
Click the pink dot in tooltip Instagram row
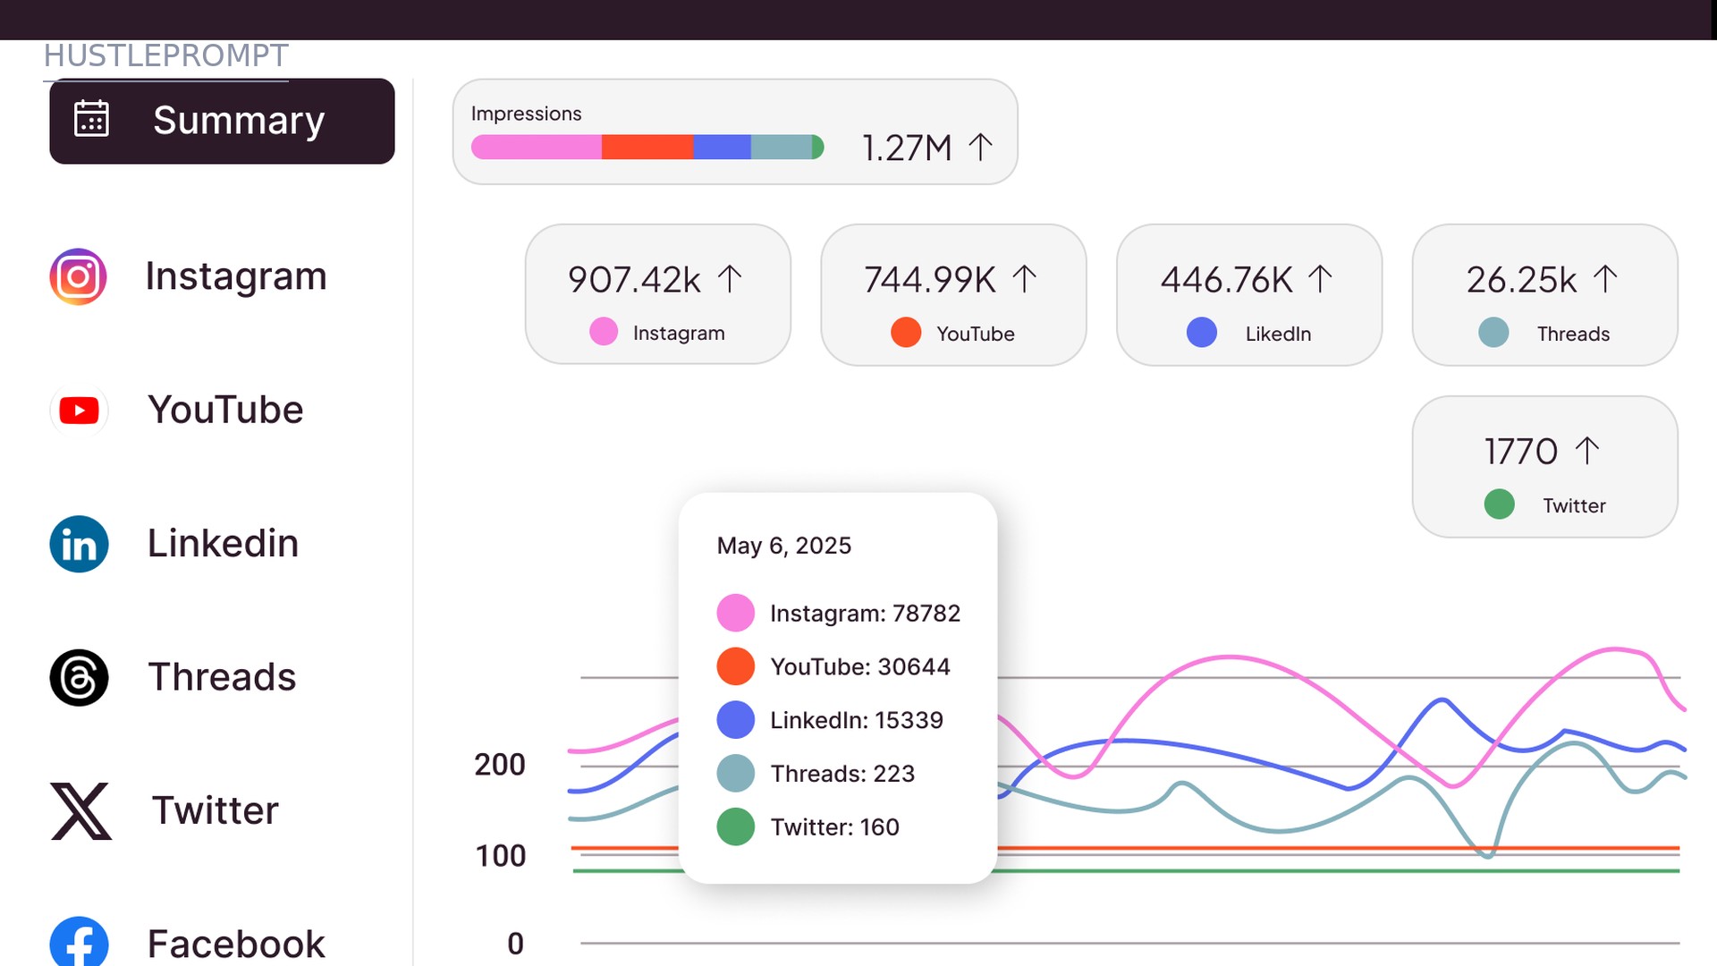[x=736, y=614]
